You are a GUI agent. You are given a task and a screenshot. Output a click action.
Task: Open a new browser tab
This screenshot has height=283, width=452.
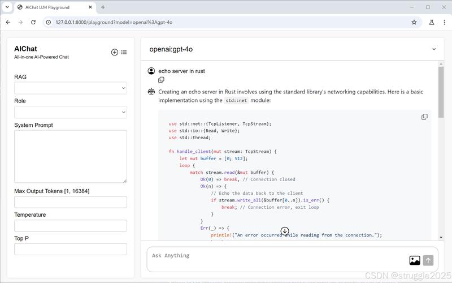[x=103, y=7]
